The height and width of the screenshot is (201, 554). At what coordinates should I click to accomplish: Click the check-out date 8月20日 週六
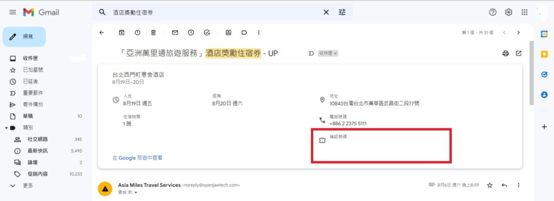click(x=227, y=103)
